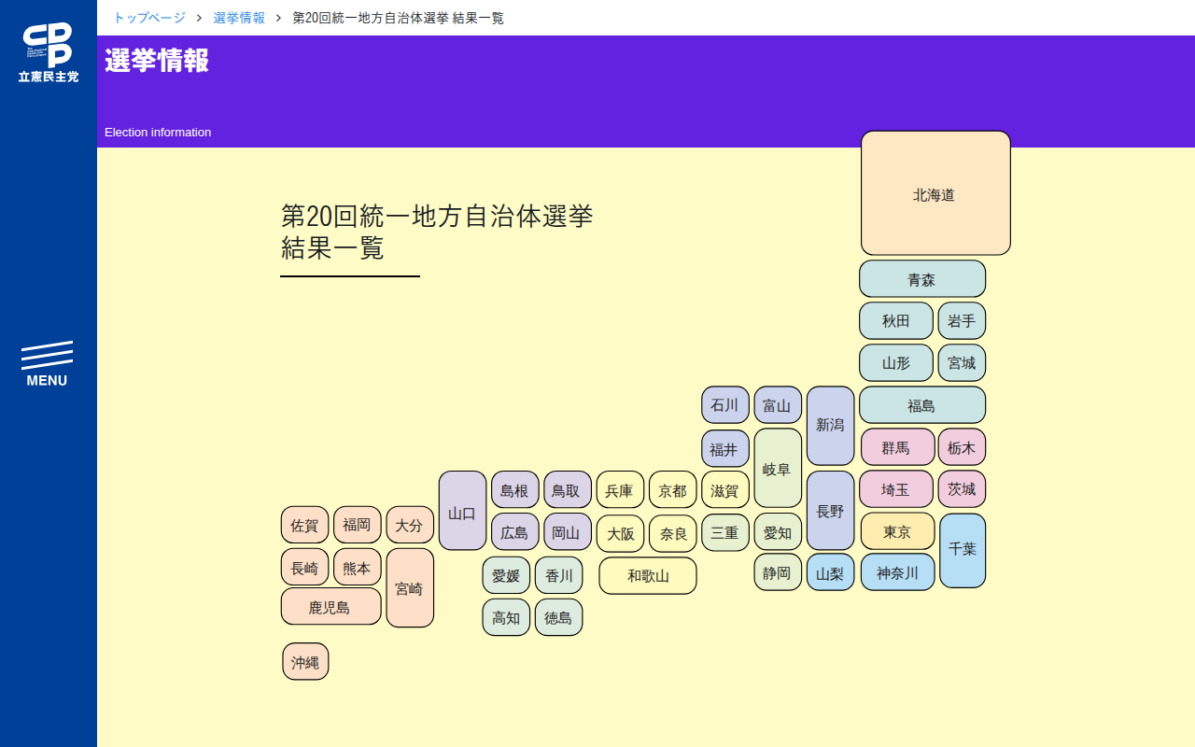This screenshot has height=747, width=1195.
Task: View 奈良 election results
Action: (673, 534)
